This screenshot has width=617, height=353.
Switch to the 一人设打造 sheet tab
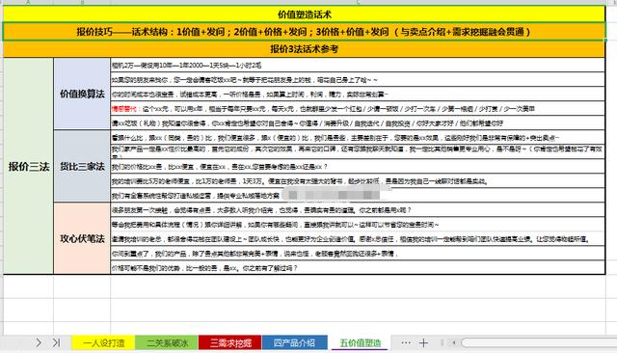tap(103, 342)
